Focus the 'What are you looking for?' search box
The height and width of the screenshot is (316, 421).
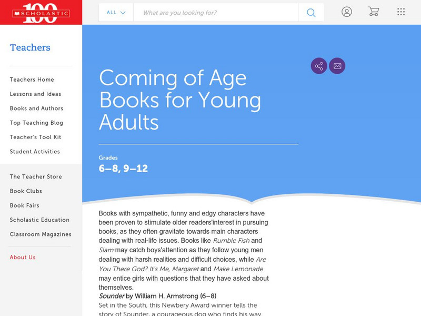pos(216,13)
